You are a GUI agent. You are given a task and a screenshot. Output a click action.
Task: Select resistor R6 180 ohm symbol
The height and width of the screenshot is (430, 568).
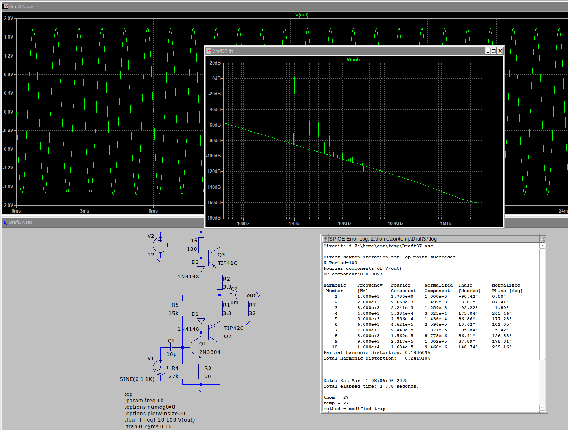201,245
